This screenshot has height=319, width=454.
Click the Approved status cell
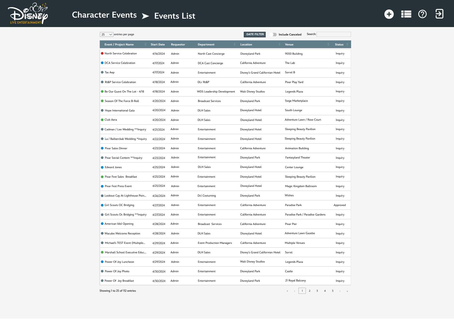340,205
